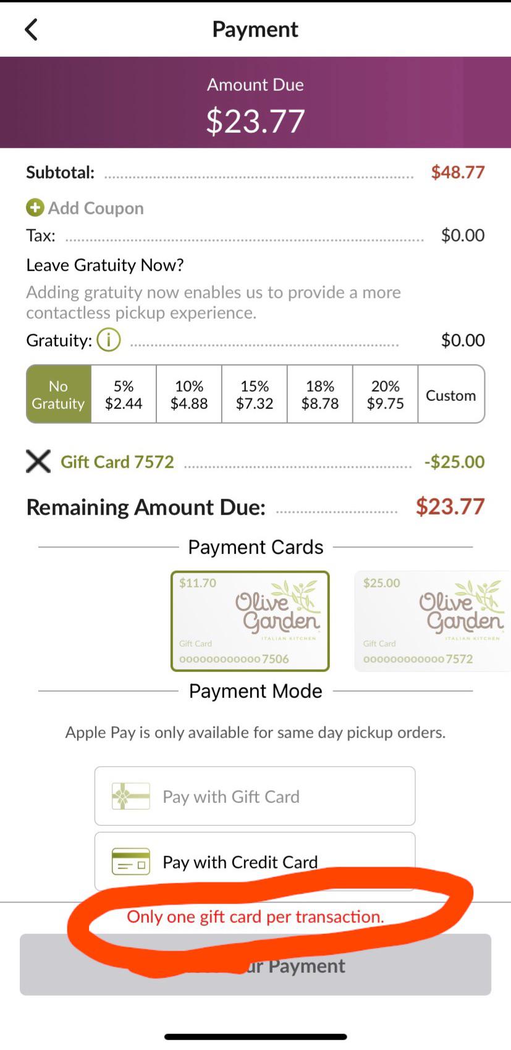This screenshot has height=1050, width=511.
Task: Click the Add Coupon plus icon
Action: point(35,208)
